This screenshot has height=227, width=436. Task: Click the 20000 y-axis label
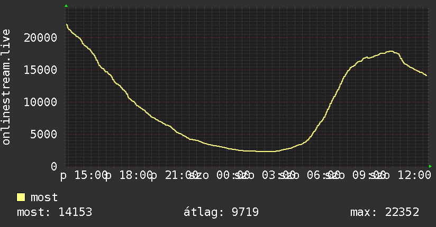pos(40,37)
